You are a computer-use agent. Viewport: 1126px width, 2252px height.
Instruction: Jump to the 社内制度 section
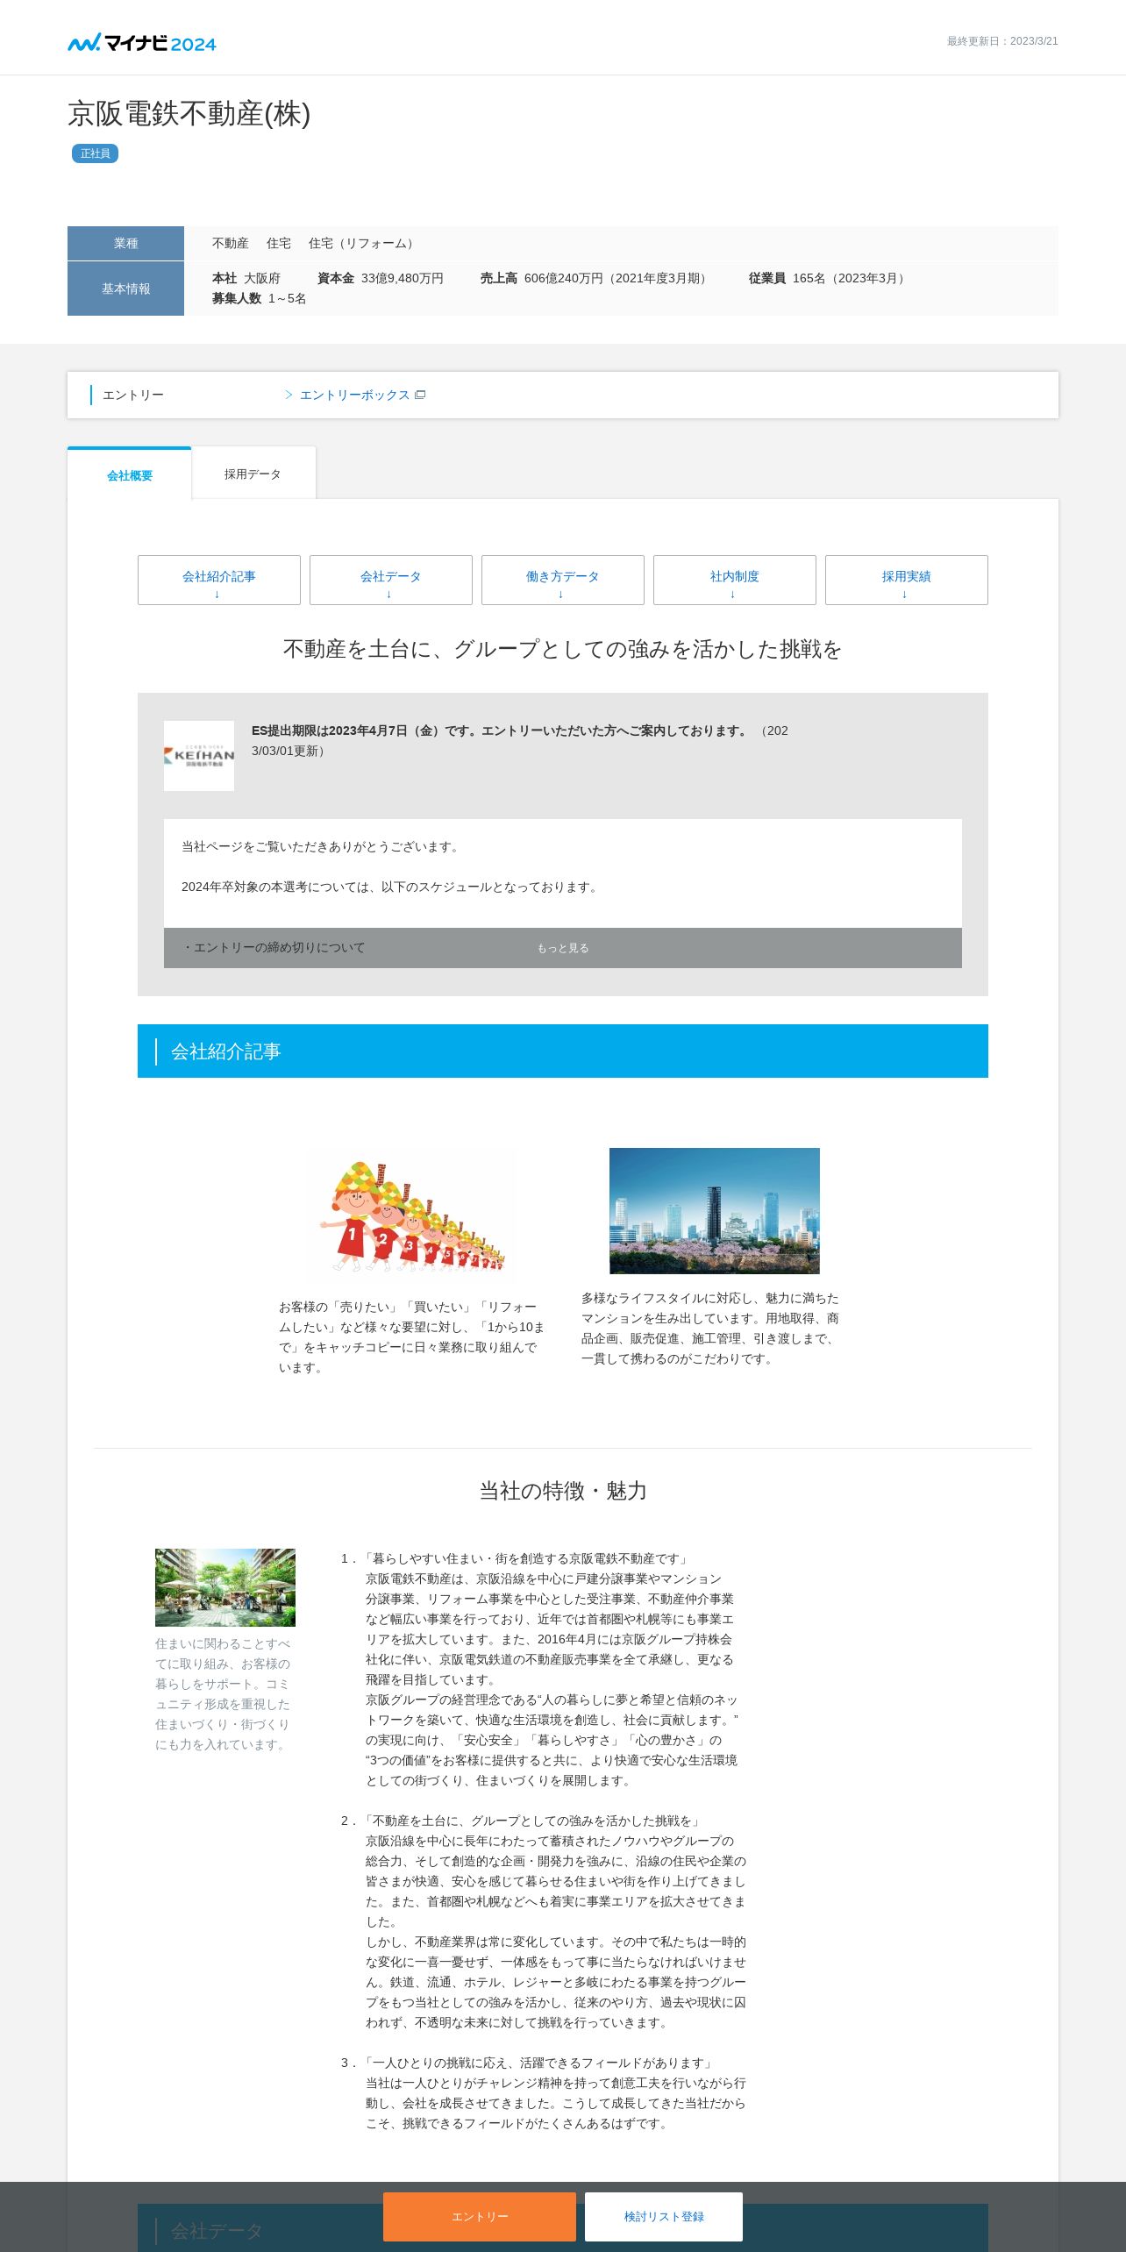[x=735, y=580]
